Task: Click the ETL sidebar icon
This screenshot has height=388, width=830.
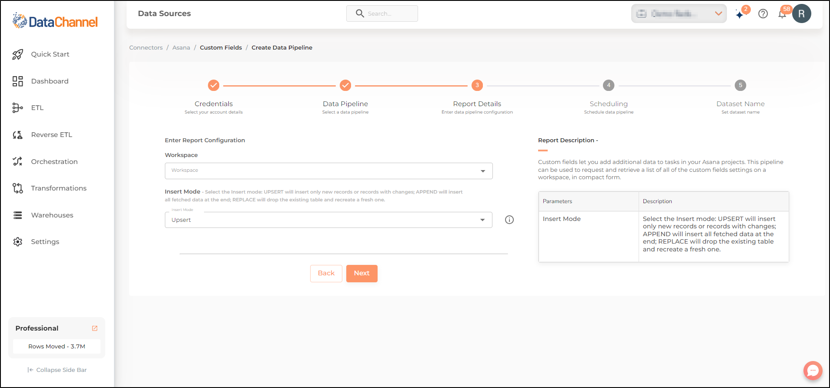Action: coord(17,108)
